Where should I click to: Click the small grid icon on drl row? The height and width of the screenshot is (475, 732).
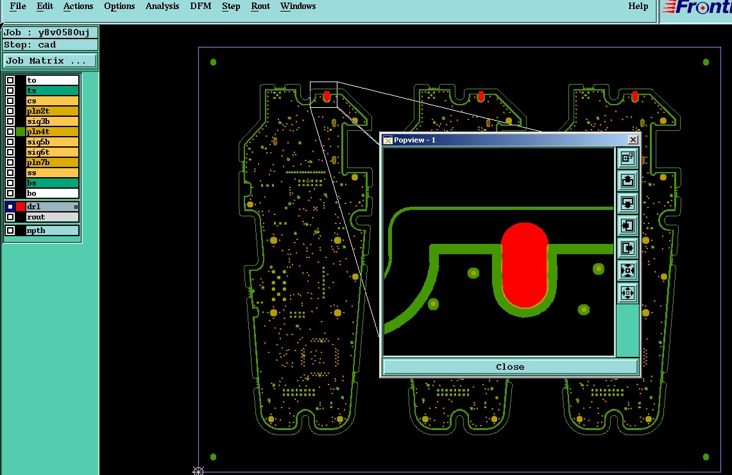(76, 207)
